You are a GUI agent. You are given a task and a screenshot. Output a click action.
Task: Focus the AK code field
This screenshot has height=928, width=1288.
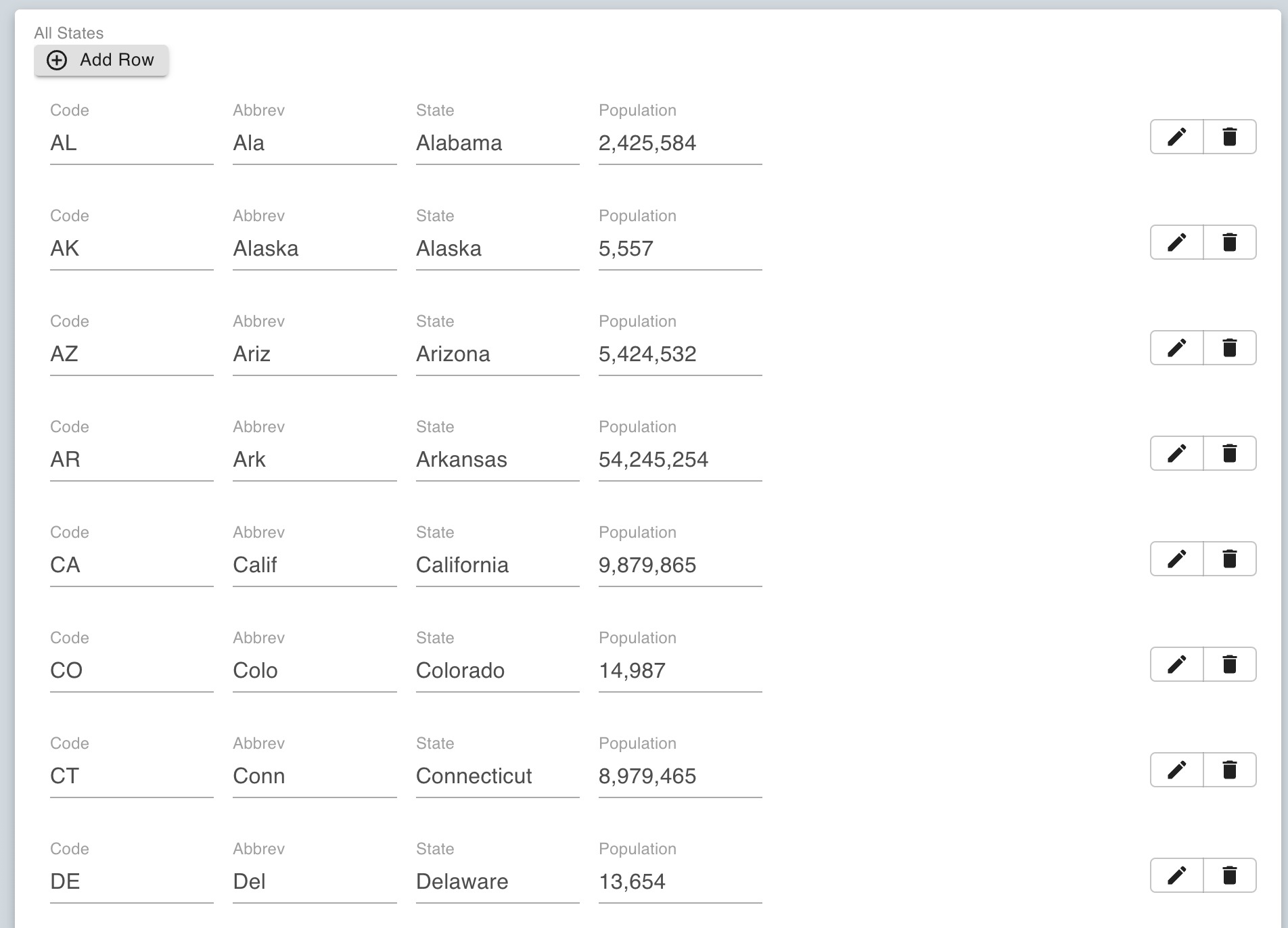[x=131, y=249]
